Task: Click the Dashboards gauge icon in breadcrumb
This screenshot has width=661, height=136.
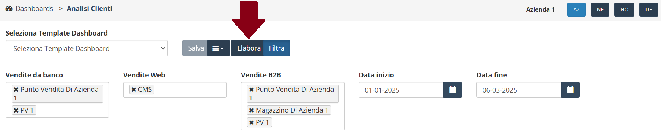Action: point(9,8)
